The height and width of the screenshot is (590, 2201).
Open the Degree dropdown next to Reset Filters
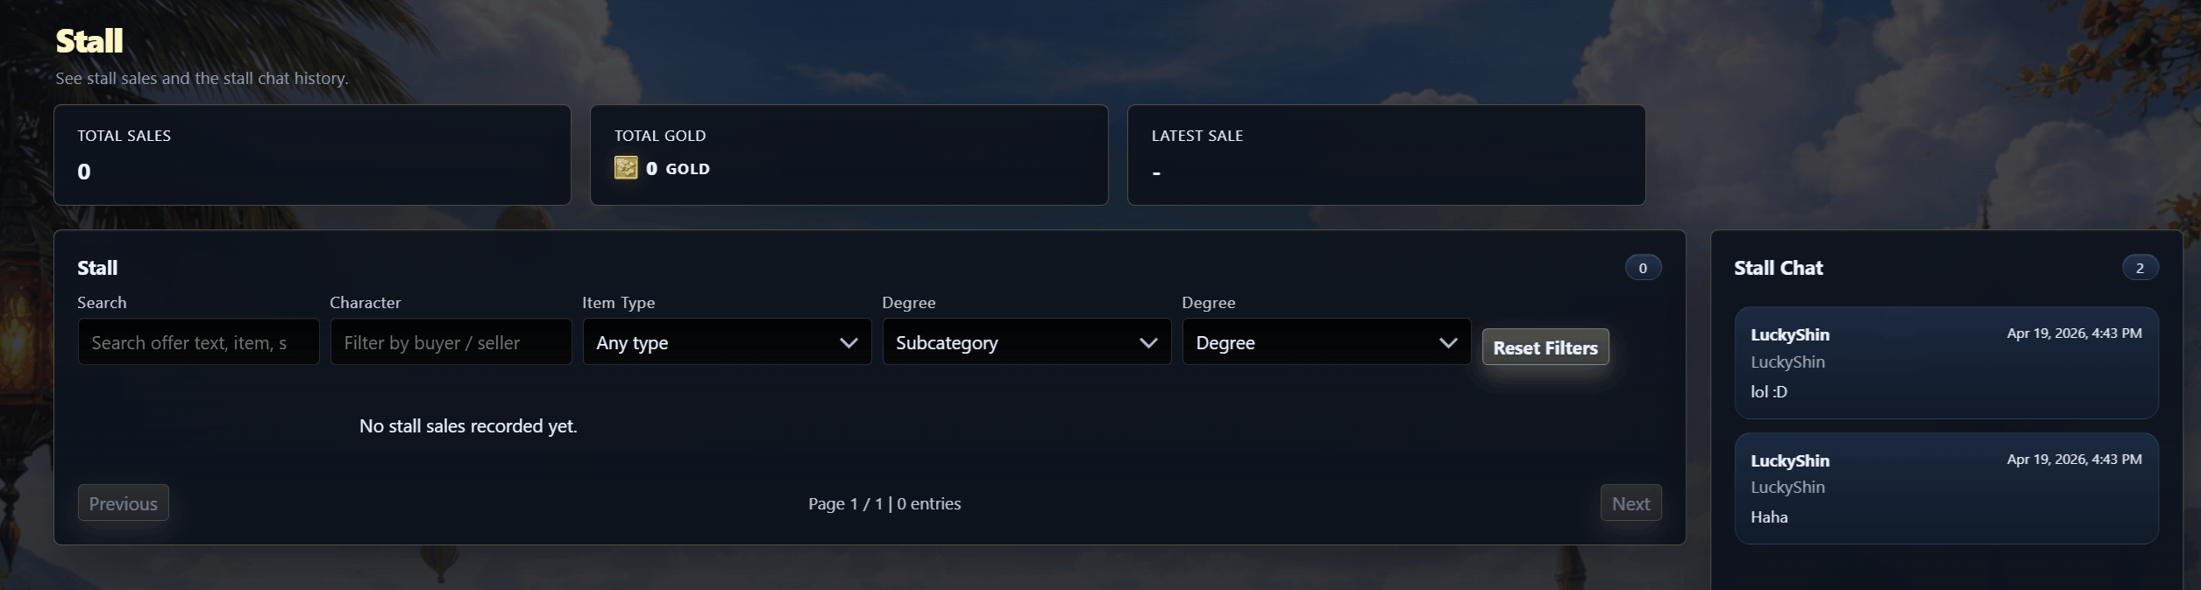(x=1326, y=342)
